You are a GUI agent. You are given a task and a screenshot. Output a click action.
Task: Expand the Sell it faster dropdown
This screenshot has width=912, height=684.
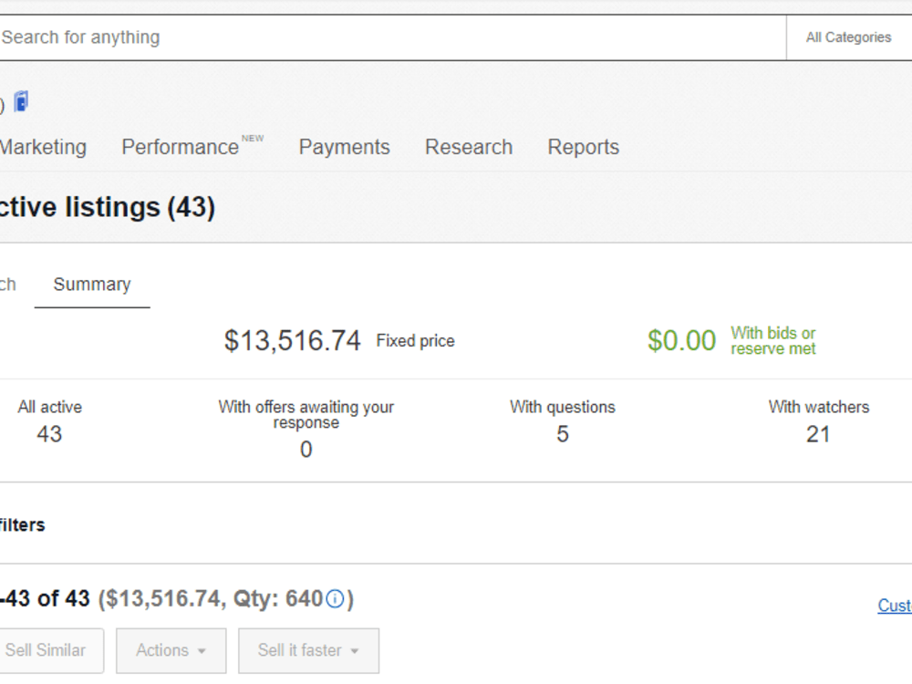pos(308,650)
